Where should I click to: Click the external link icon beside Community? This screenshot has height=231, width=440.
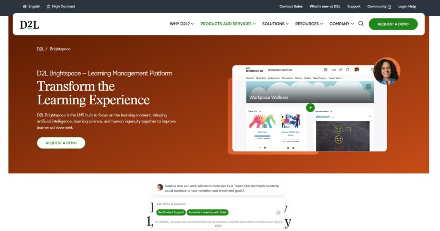tap(389, 7)
